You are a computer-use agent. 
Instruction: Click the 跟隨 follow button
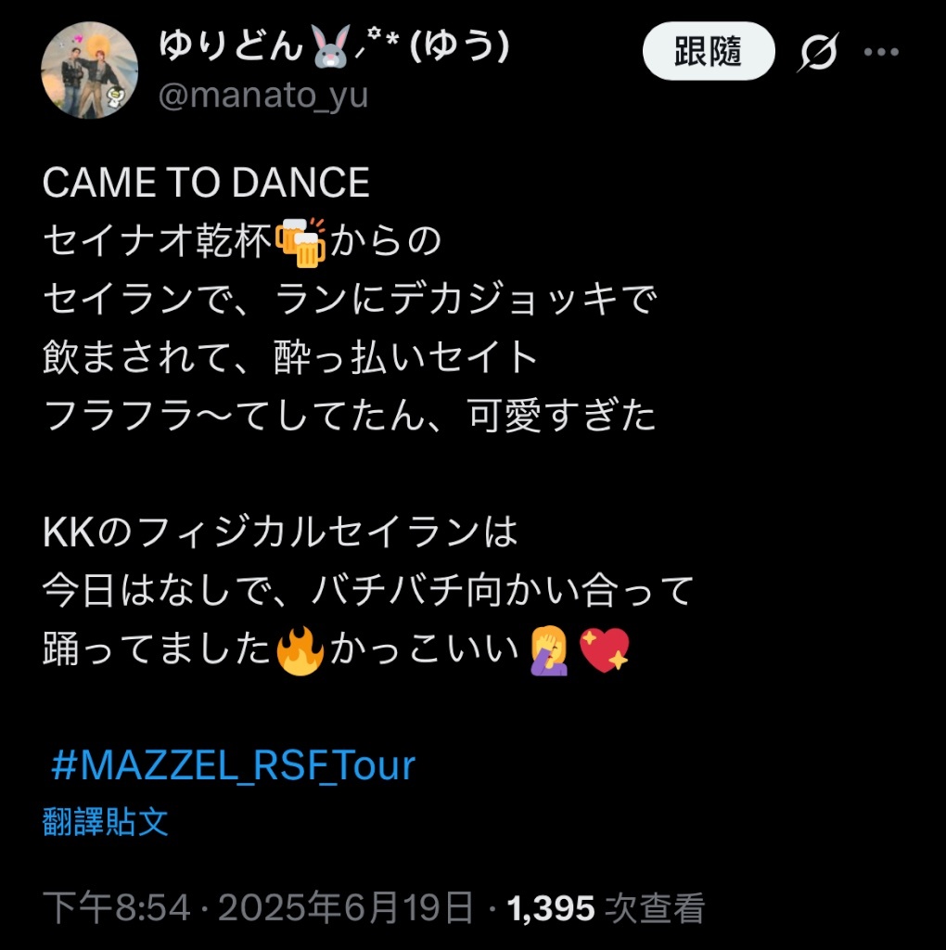(x=709, y=51)
